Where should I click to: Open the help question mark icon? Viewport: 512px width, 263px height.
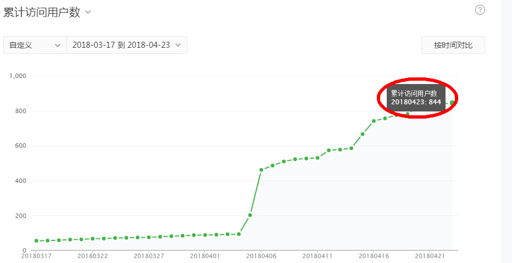[480, 10]
